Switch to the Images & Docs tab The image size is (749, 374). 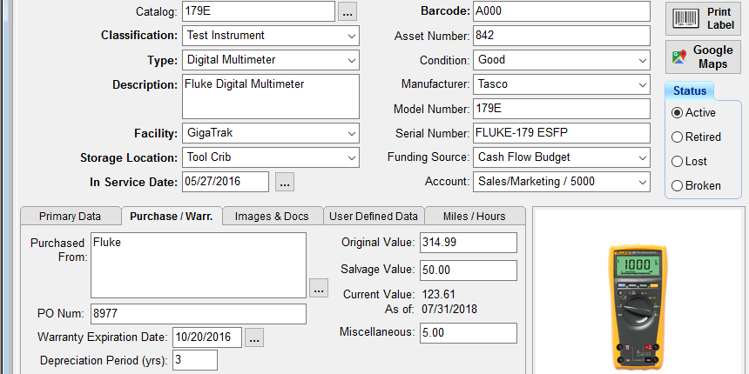pos(272,216)
